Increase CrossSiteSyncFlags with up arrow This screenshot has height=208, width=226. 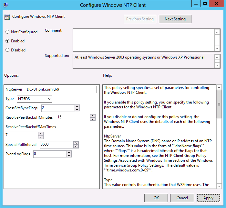[77, 106]
